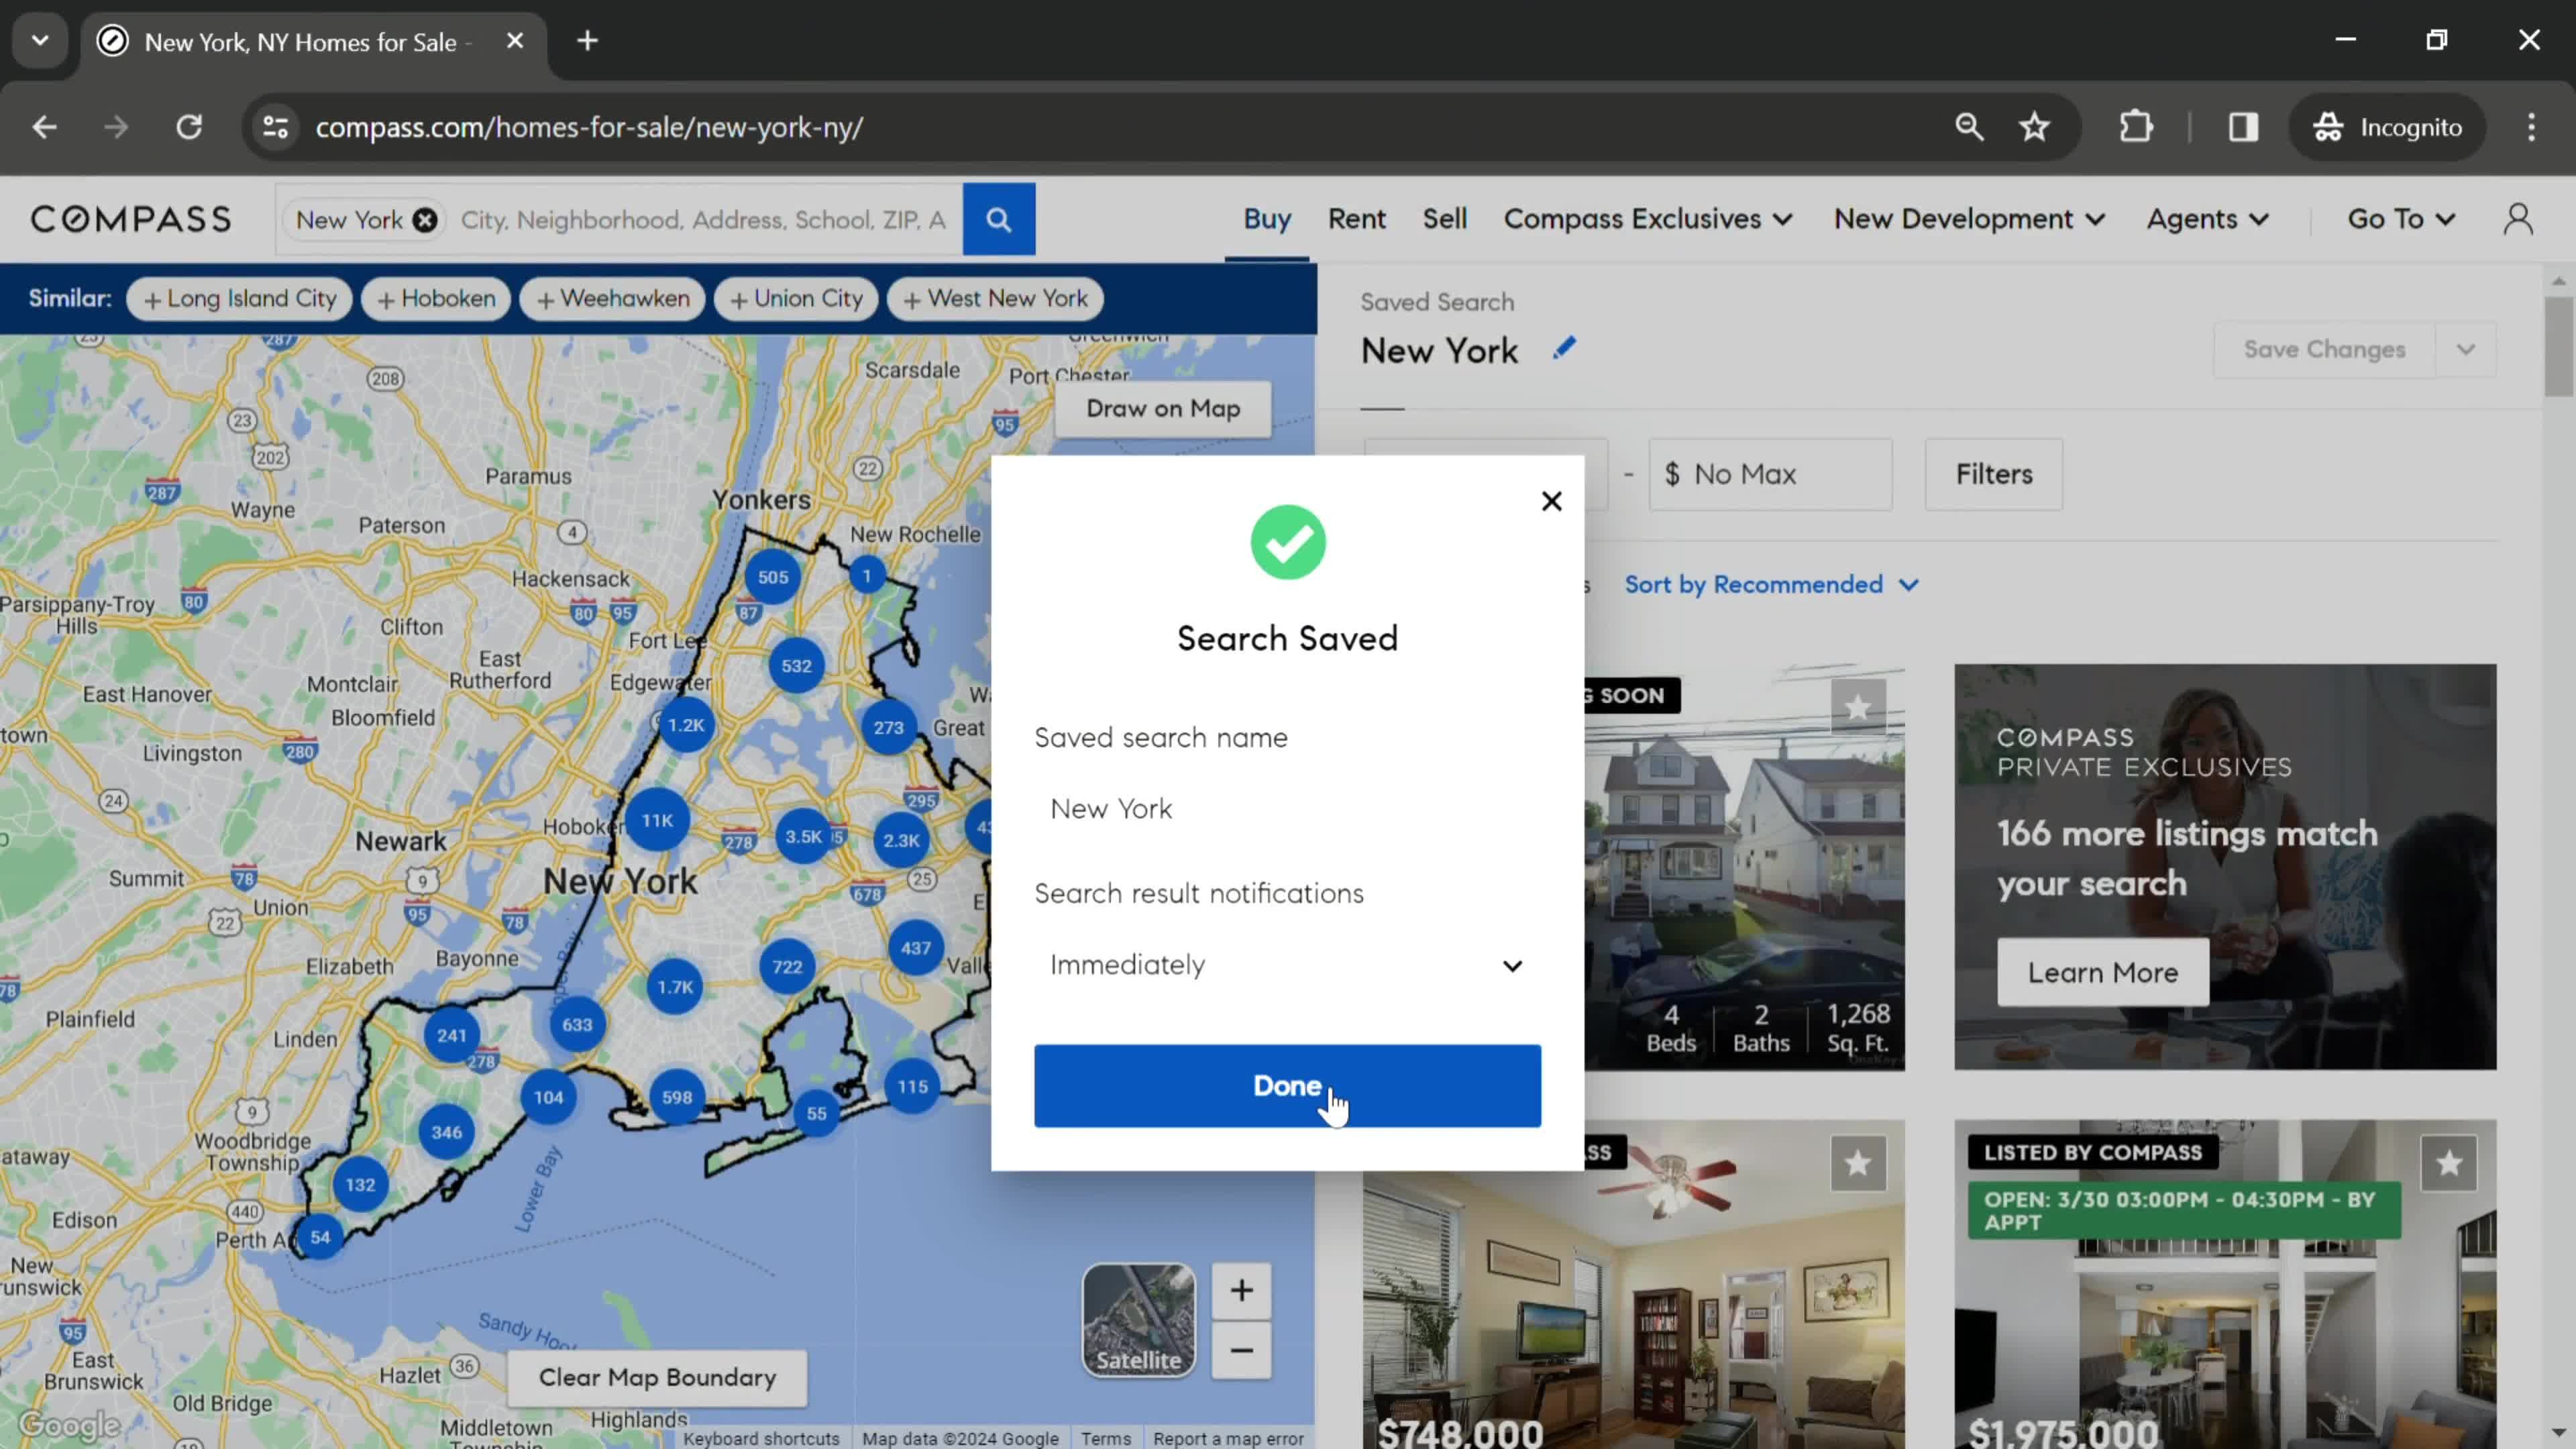
Task: Clear the map boundary drawn area
Action: pos(655,1377)
